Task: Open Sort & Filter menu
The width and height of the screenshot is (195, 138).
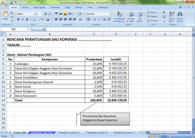Action: coord(172,17)
